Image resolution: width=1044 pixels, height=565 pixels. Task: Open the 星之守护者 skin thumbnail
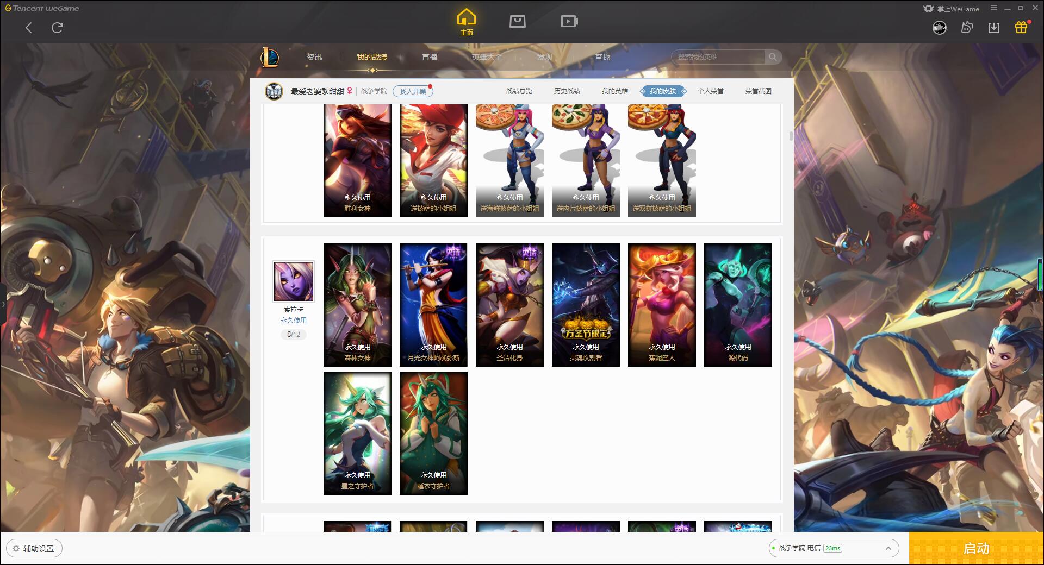point(357,433)
